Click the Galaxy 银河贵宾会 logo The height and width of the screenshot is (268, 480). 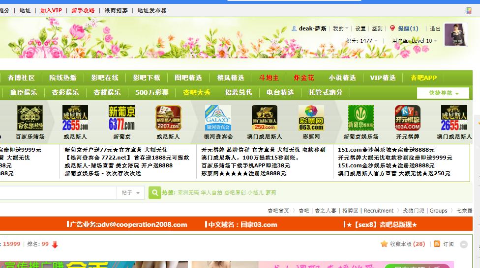tap(218, 118)
